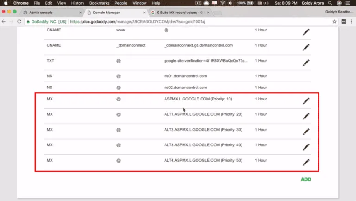Click the clock Sat 8:09 PM
Image resolution: width=356 pixels, height=201 pixels.
coord(286,3)
